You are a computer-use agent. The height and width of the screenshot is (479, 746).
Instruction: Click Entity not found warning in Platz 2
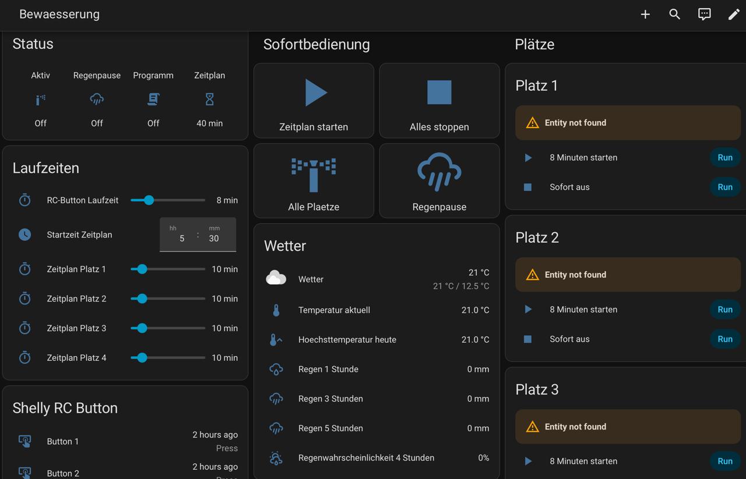628,275
